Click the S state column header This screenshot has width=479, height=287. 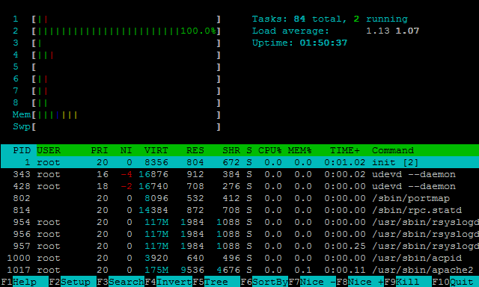pyautogui.click(x=249, y=150)
